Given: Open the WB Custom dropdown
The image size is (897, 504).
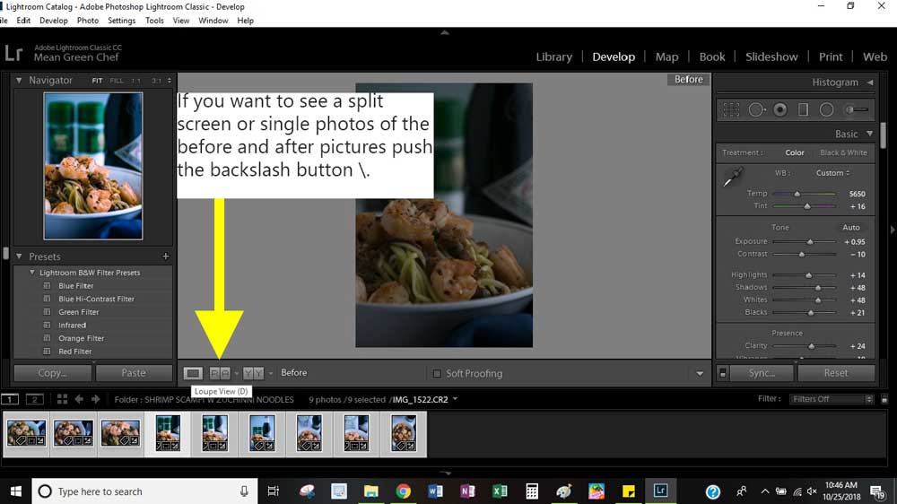Looking at the screenshot, I should click(x=832, y=173).
